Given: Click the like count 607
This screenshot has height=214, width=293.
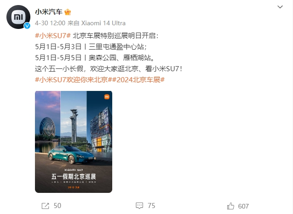Looking at the screenshot, I should pyautogui.click(x=243, y=206).
